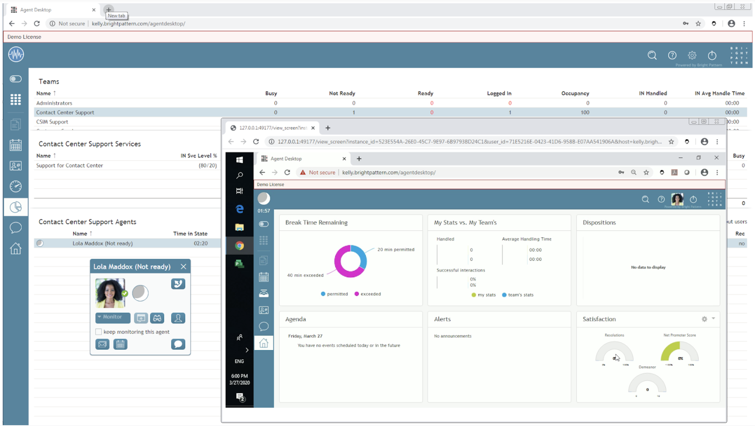755x426 pixels.
Task: Reload the outer browser page
Action: pos(37,24)
